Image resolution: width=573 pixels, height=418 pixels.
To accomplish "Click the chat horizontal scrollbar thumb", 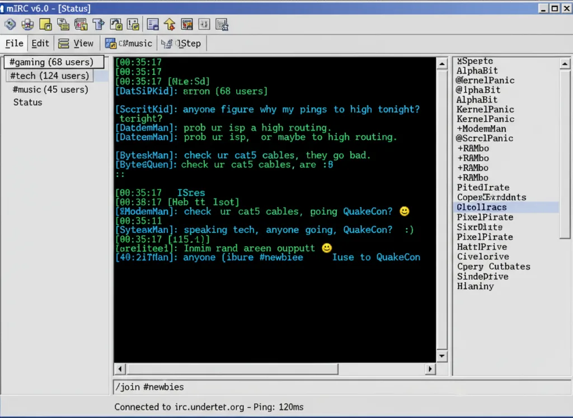I will coord(232,369).
